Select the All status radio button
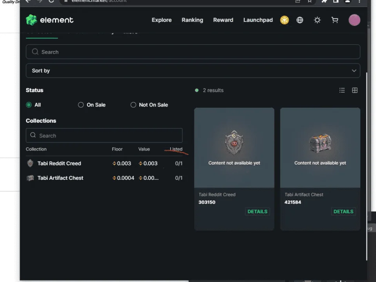Viewport: 376px width, 282px height. coord(29,105)
